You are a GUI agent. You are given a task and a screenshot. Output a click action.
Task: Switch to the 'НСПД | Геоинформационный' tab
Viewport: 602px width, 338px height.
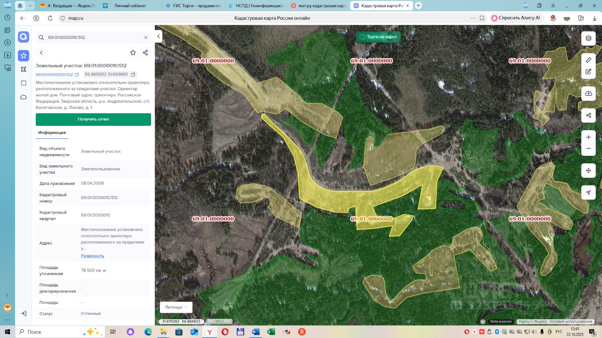(x=256, y=6)
